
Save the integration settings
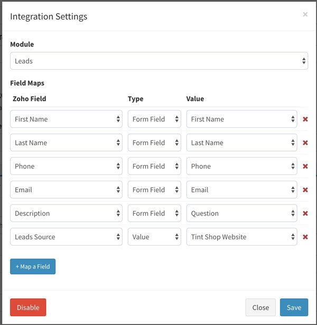pyautogui.click(x=294, y=308)
